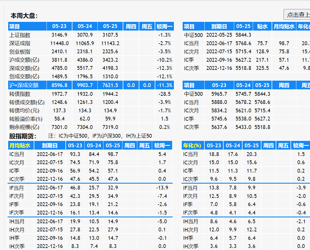The height and width of the screenshot is (250, 310).
Task: Select IC次季 贴水 value 325.5
Action: coord(262,68)
